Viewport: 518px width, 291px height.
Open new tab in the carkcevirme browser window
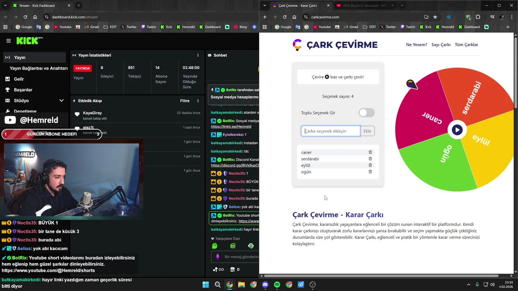[402, 6]
